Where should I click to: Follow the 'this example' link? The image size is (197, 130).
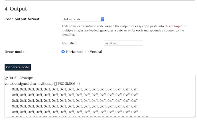pyautogui.click(x=173, y=26)
